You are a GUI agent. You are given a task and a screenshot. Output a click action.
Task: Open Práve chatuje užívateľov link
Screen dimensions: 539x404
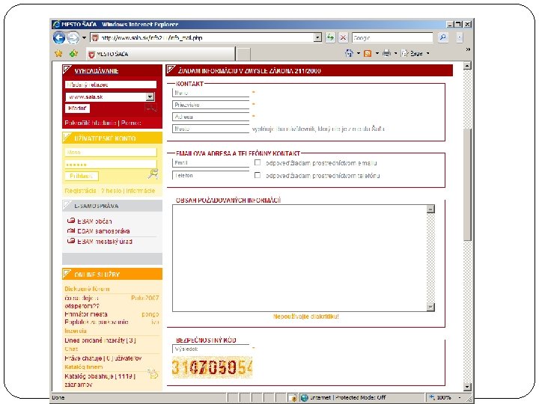(x=103, y=358)
